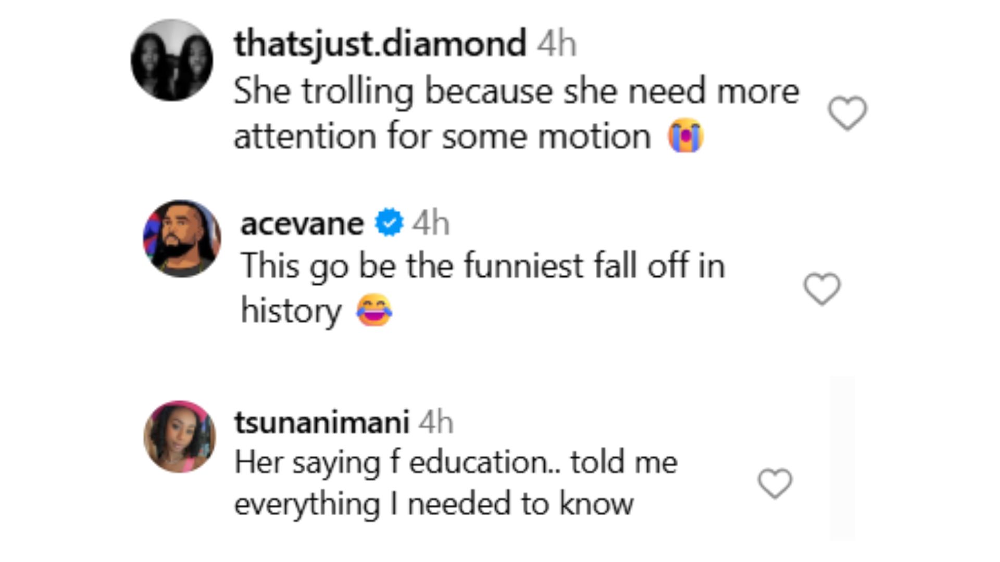Click the laughing emoji after 'history'

tap(374, 310)
